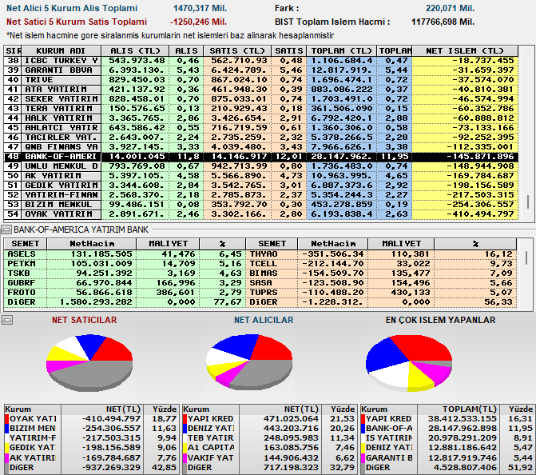Click the NET ALICILAR pie chart
This screenshot has width=536, height=475.
pyautogui.click(x=249, y=362)
